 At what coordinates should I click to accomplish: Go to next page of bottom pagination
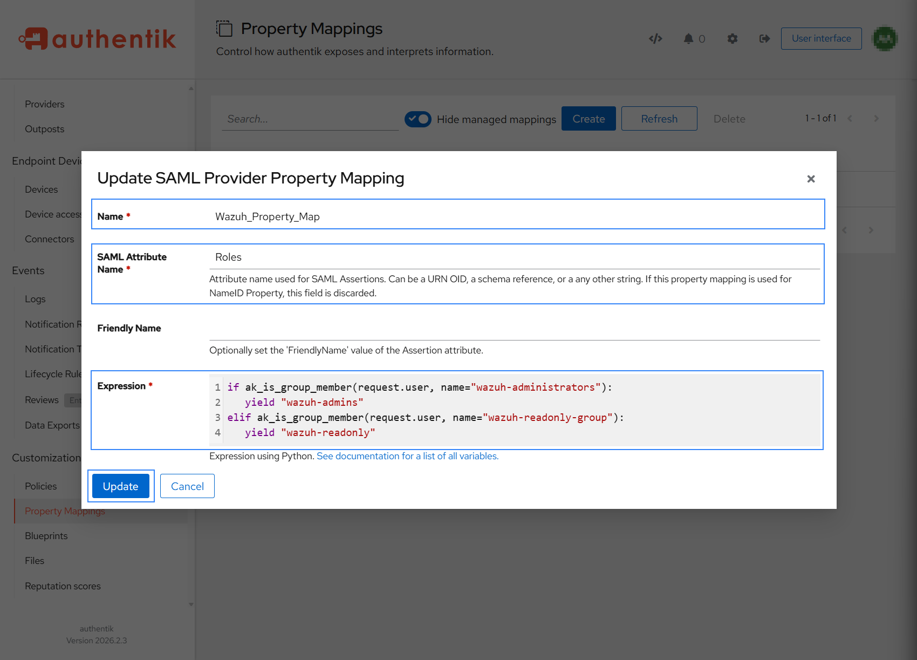(871, 230)
